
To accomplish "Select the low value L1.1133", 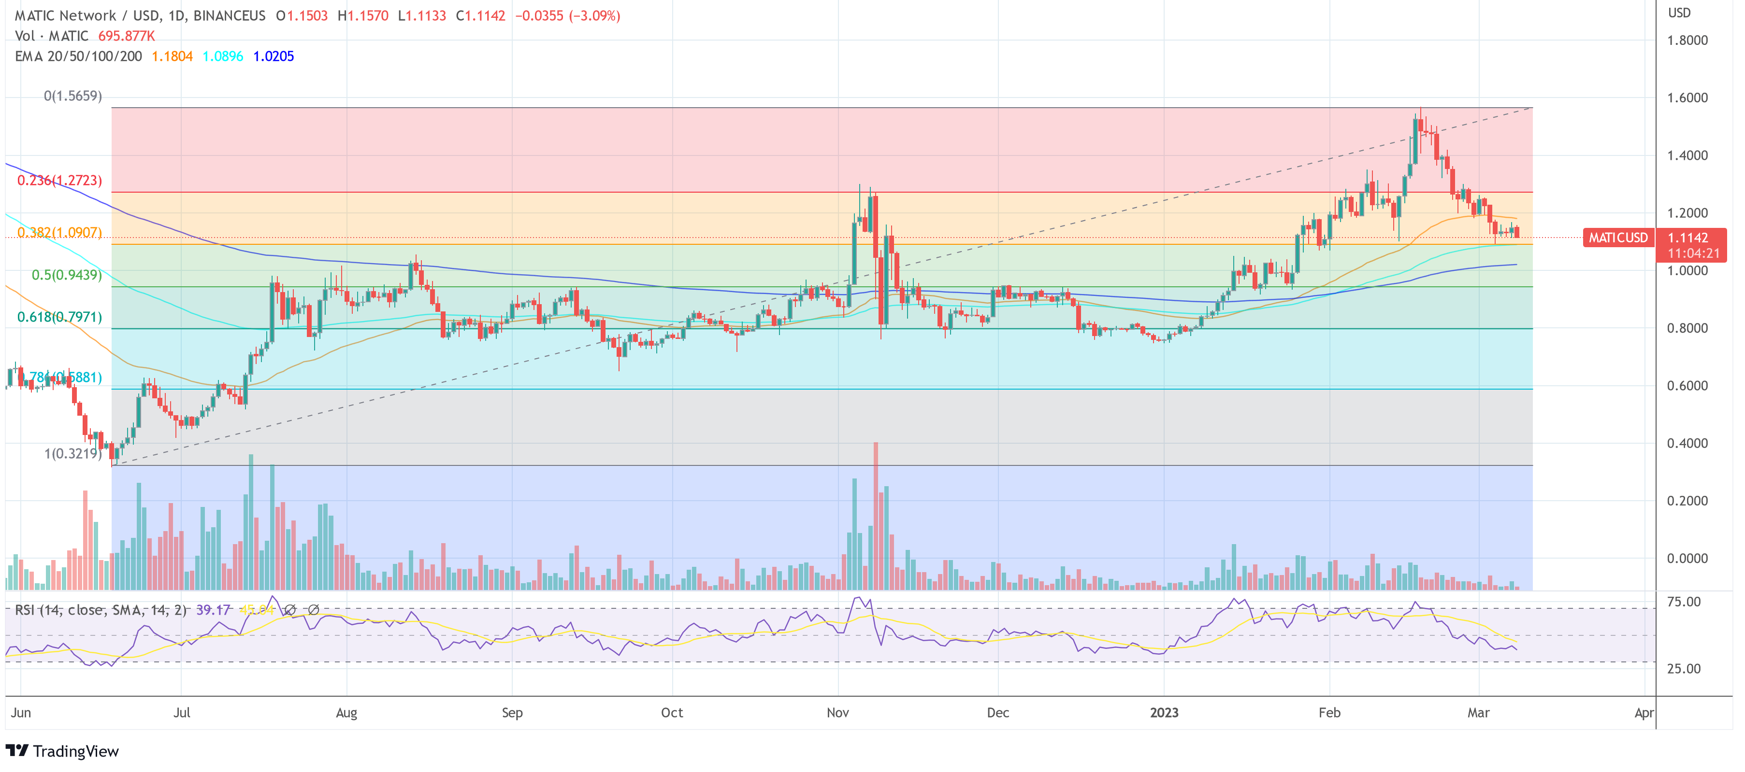I will tap(422, 15).
